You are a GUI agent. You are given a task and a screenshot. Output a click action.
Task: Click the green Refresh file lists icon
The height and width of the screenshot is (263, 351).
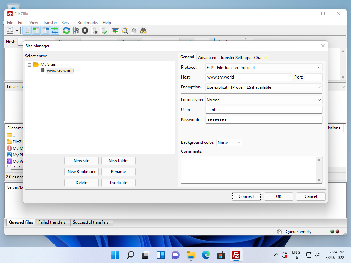(x=66, y=31)
